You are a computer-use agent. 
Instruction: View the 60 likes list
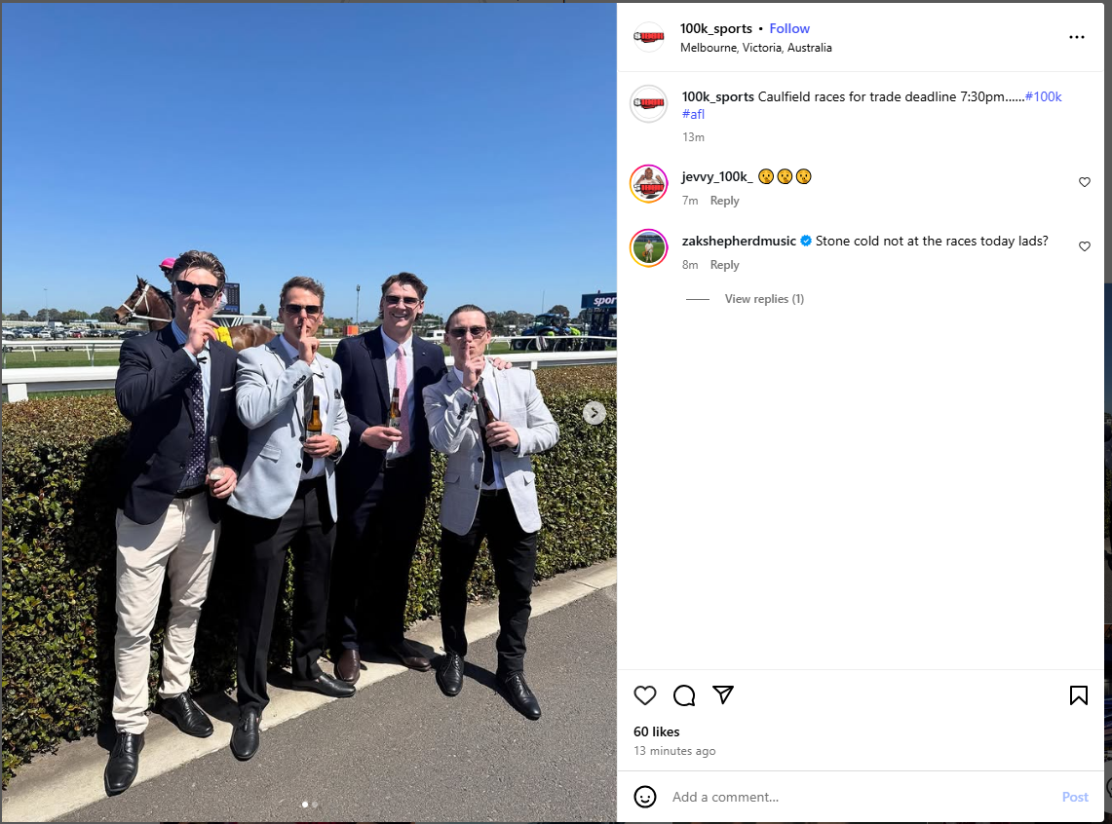coord(656,731)
